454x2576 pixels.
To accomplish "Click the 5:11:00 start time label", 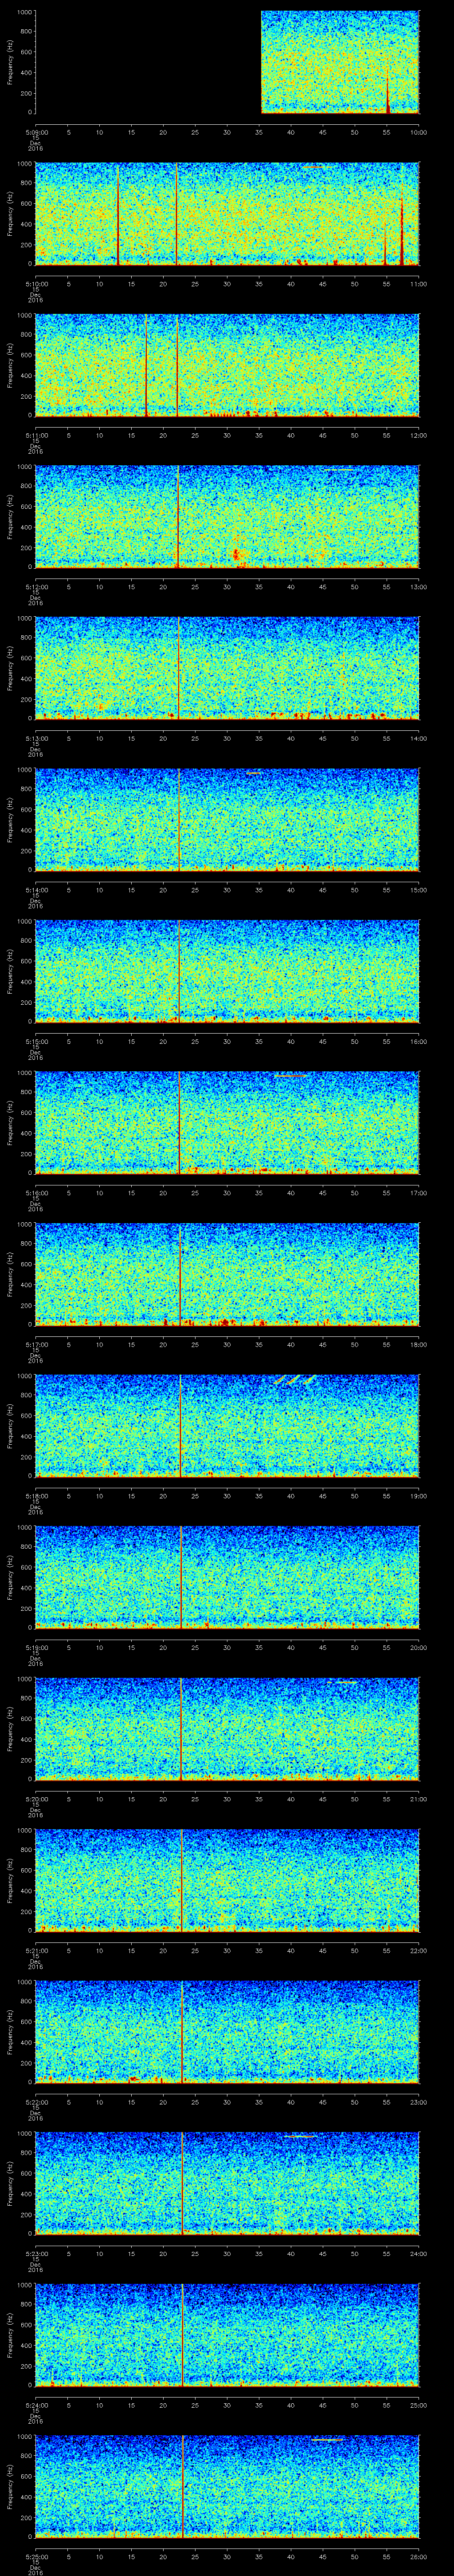I will [x=36, y=435].
